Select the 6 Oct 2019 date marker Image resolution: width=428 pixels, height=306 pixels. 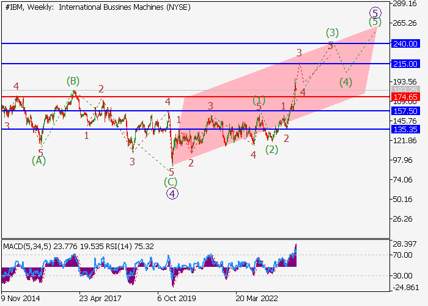[x=177, y=299]
